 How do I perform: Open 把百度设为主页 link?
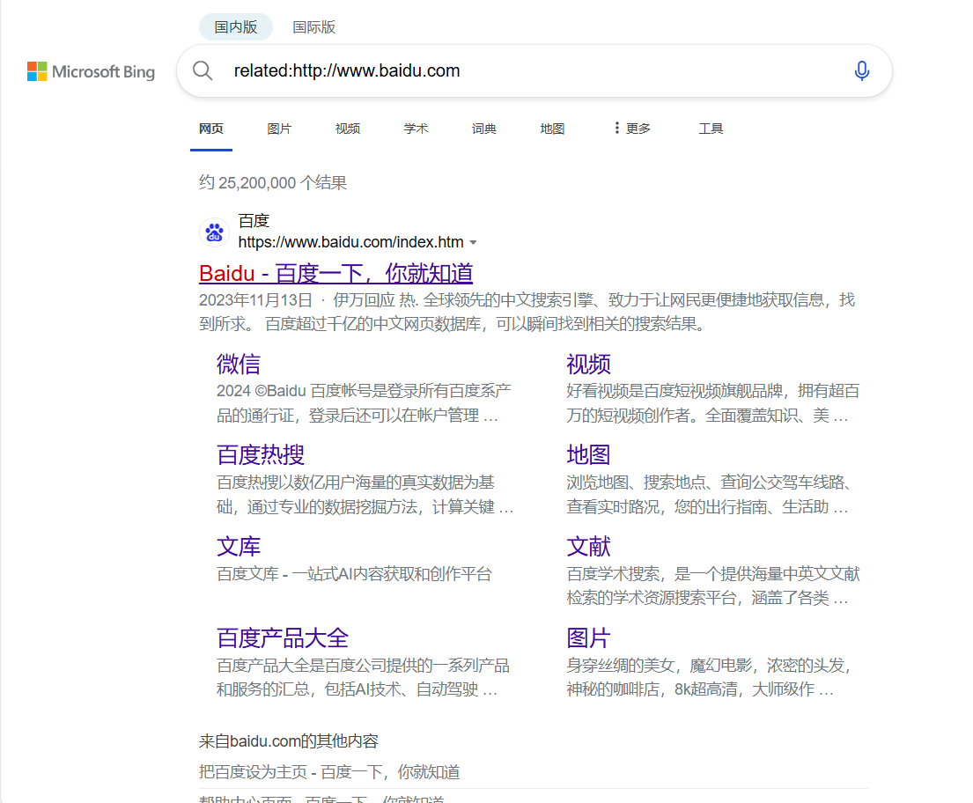click(x=329, y=772)
